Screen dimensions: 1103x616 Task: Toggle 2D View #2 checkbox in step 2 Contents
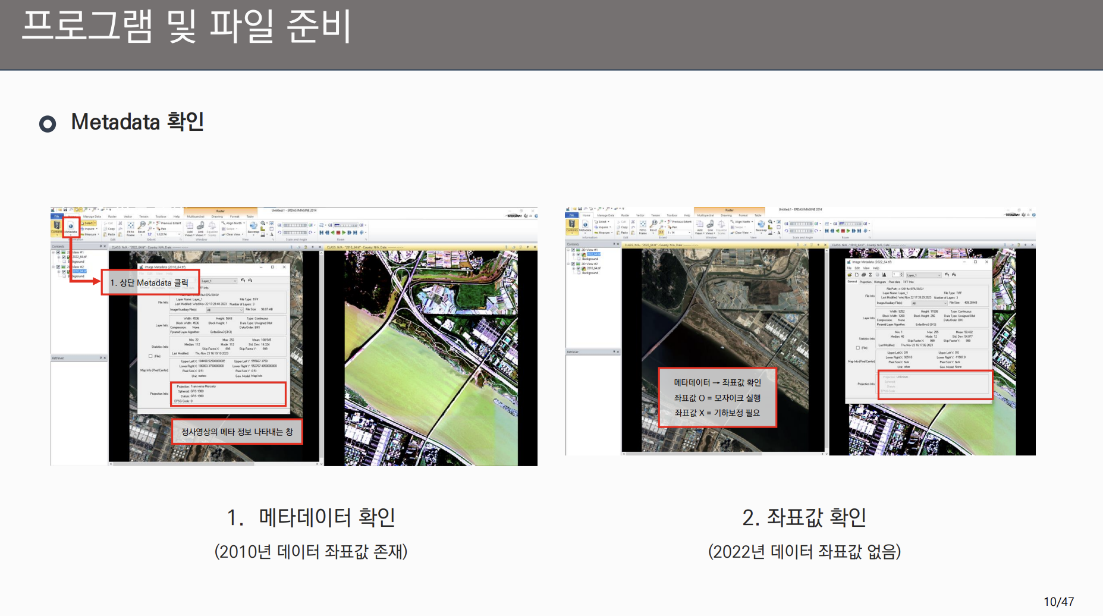(573, 264)
